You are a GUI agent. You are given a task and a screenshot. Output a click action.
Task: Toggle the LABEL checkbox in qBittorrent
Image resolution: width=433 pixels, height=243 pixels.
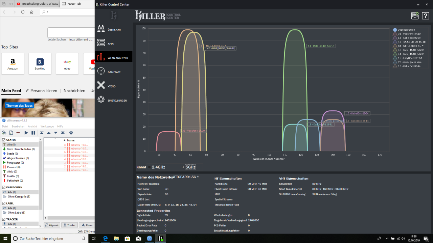(x=4, y=204)
